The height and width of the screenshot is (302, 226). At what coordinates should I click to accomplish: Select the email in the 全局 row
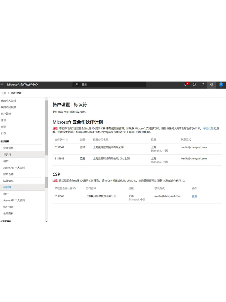194,147
